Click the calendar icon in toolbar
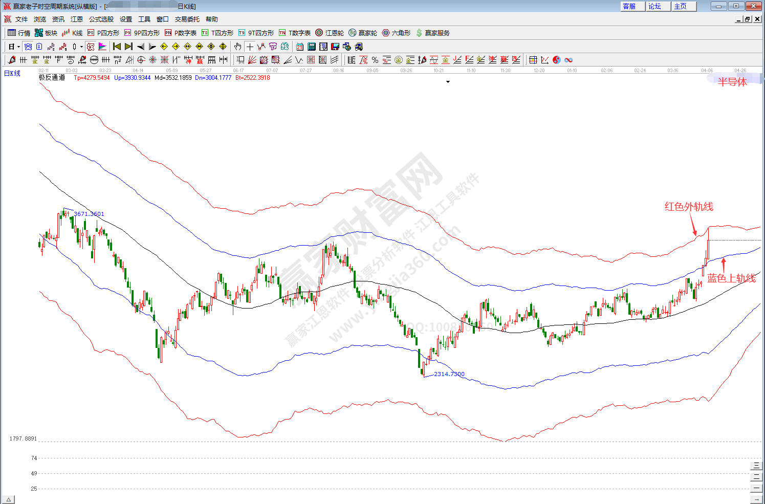 (300, 47)
